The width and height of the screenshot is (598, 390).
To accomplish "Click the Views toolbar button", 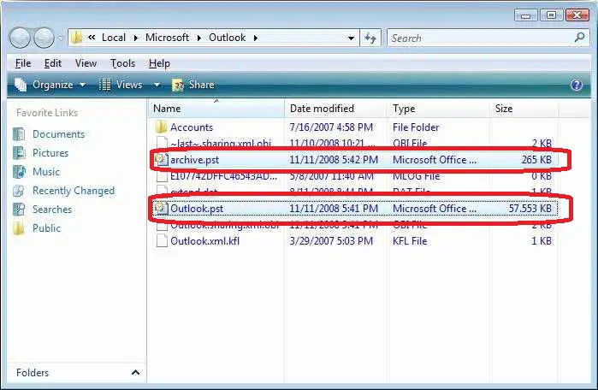I will click(x=121, y=85).
